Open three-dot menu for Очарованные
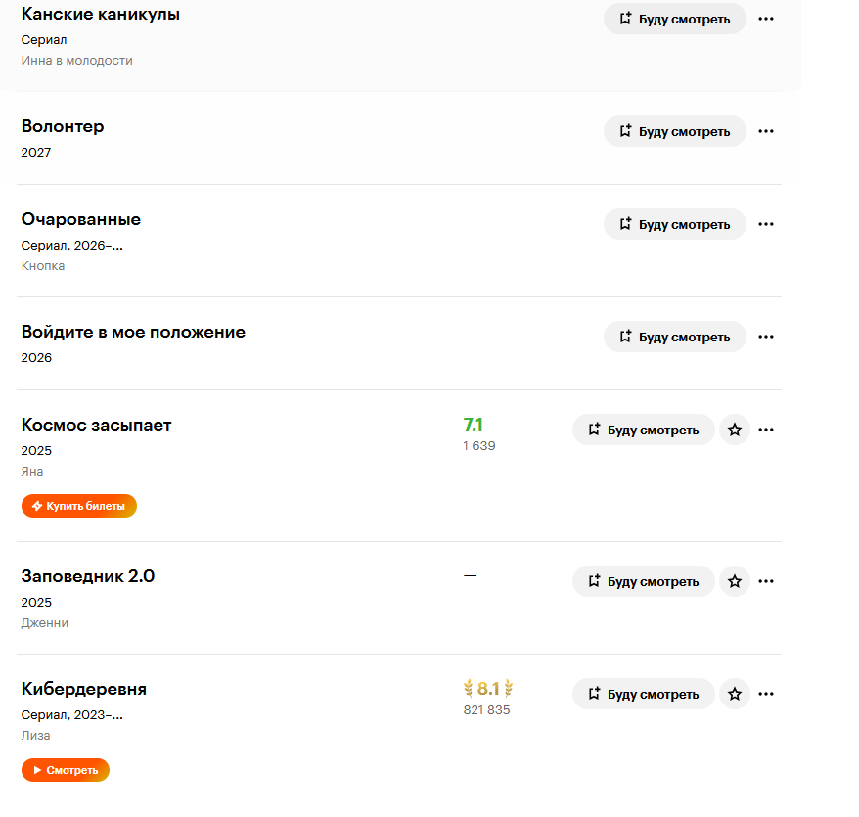 pos(766,225)
